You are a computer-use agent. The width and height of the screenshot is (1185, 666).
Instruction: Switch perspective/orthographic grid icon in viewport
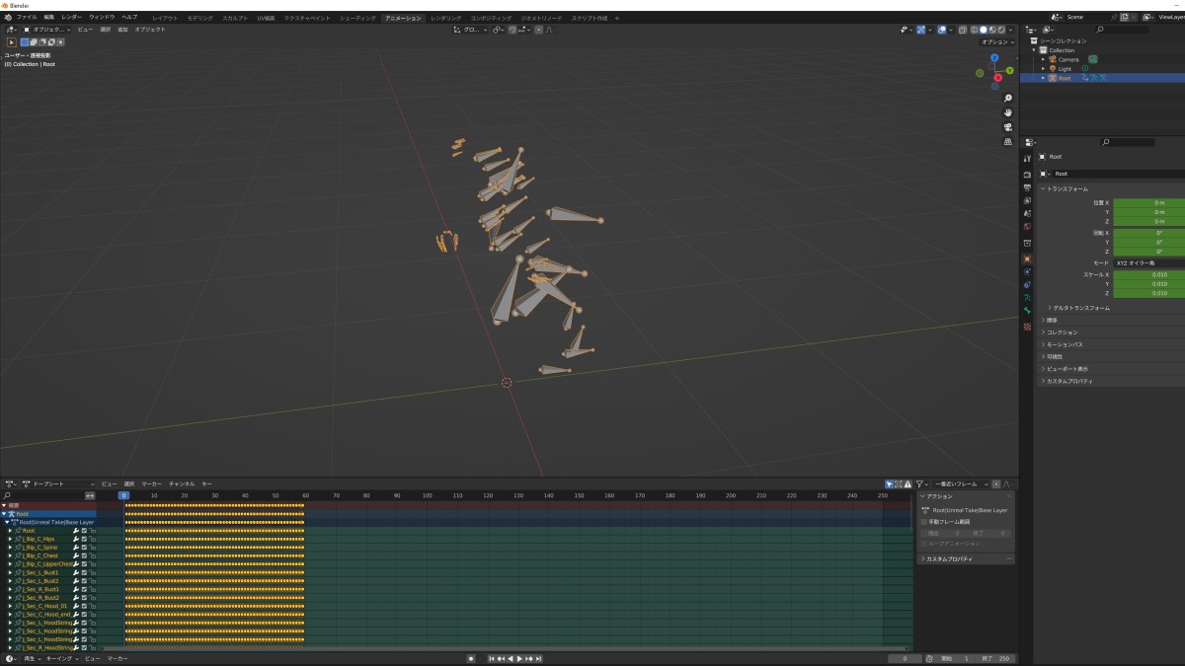tap(1007, 141)
